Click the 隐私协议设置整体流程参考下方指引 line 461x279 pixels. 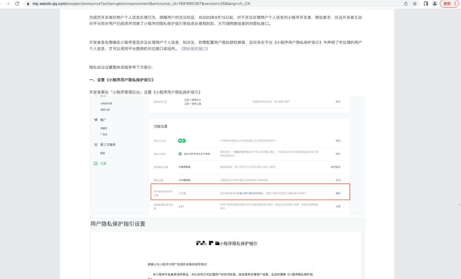click(x=121, y=67)
